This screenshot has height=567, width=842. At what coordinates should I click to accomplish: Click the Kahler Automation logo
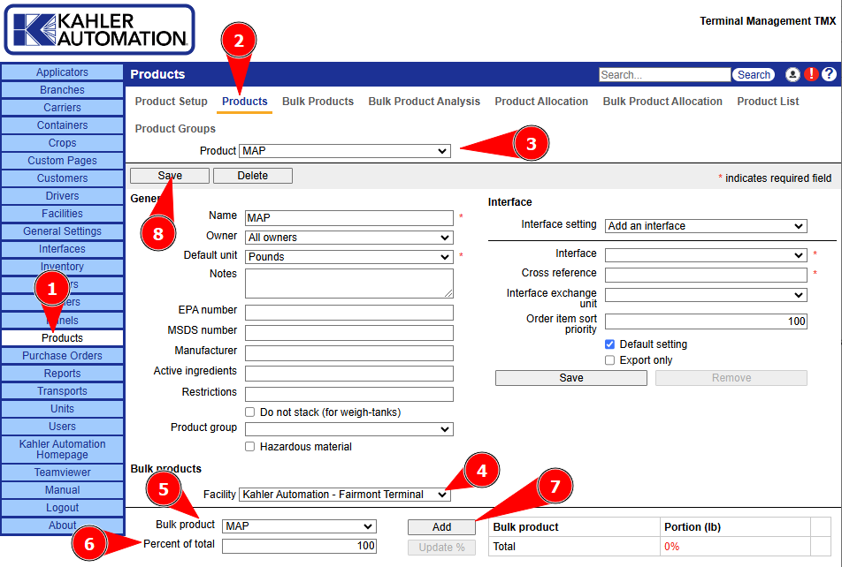pos(99,29)
